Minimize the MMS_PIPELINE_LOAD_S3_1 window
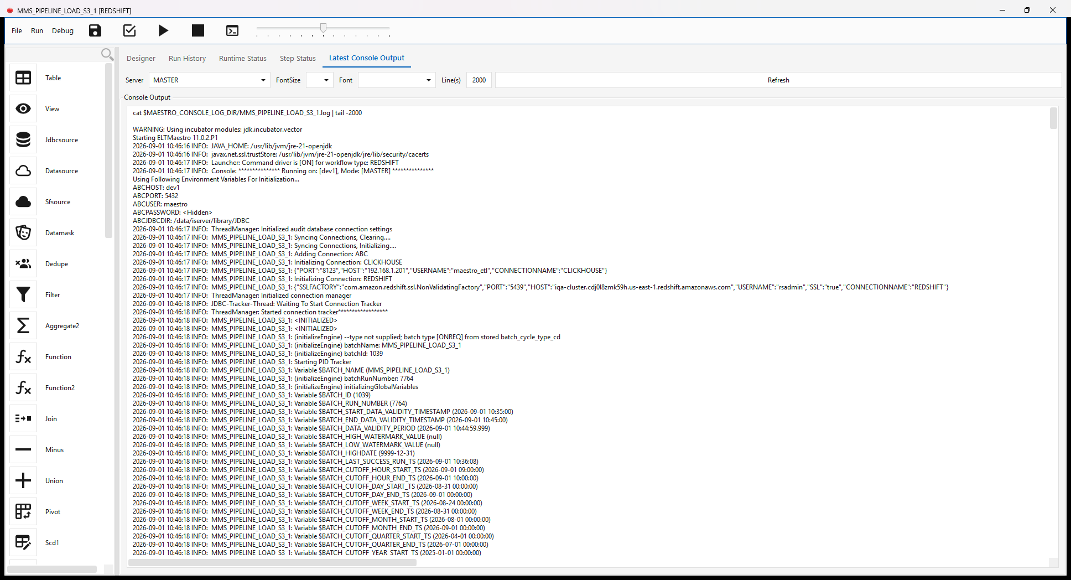Screen dimensions: 1071x580 [x=1002, y=10]
